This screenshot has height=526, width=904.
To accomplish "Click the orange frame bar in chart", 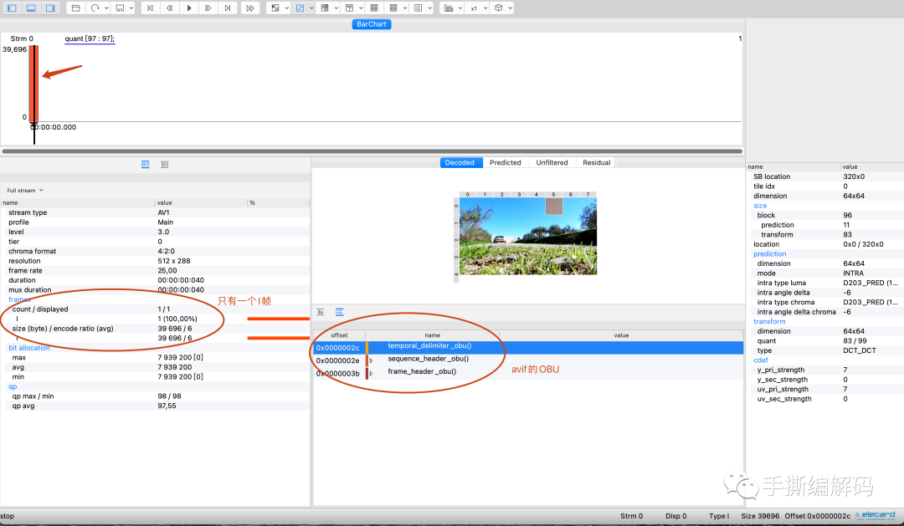I will click(33, 84).
